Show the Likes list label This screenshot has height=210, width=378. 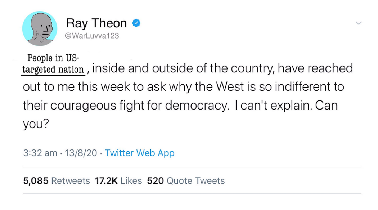131,180
